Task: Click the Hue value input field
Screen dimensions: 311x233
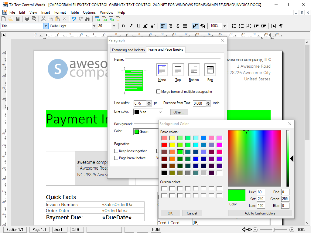Action: 261,192
